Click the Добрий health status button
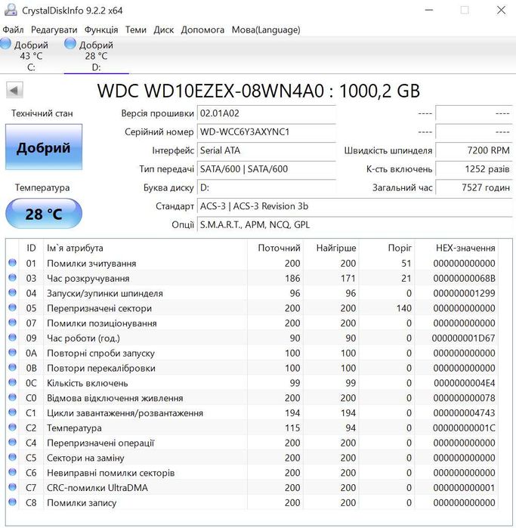516x528 pixels. (44, 147)
